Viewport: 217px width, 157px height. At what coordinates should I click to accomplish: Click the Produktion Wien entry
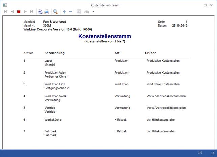click(x=55, y=73)
